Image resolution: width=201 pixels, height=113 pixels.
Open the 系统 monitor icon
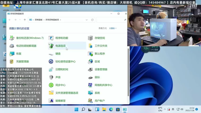click(90, 93)
